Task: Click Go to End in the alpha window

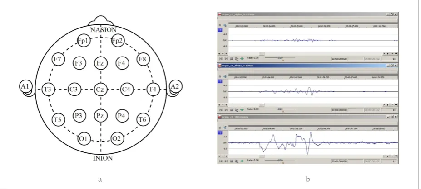Action: 226,58
